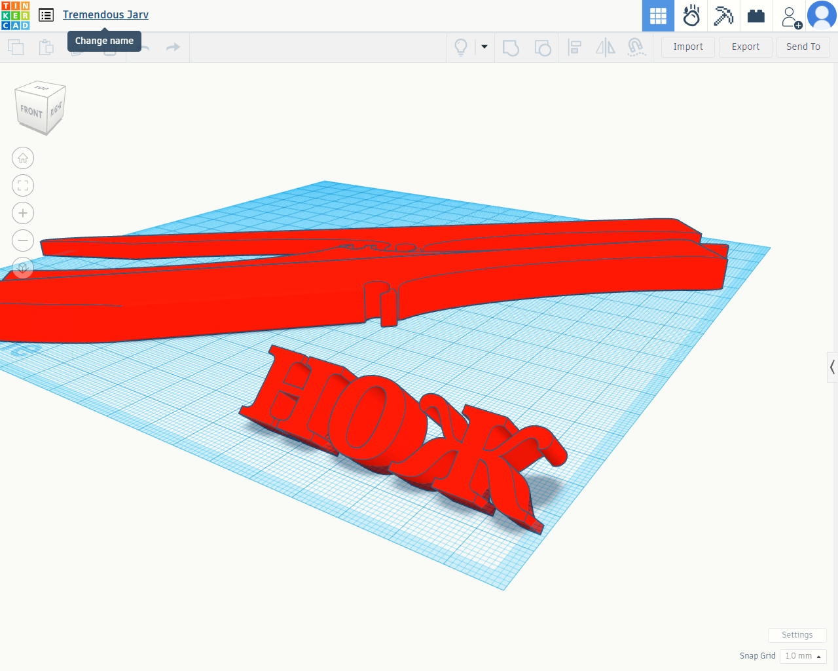Viewport: 838px width, 671px height.
Task: Select the 3D design grid view tab
Action: coord(658,16)
